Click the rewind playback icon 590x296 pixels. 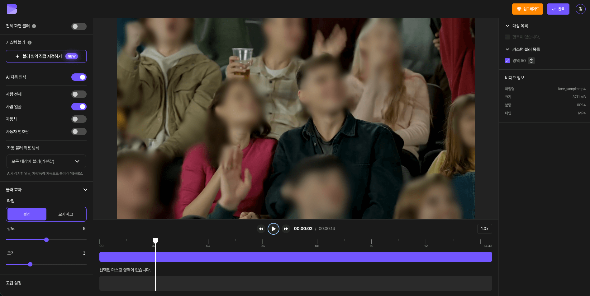click(261, 229)
